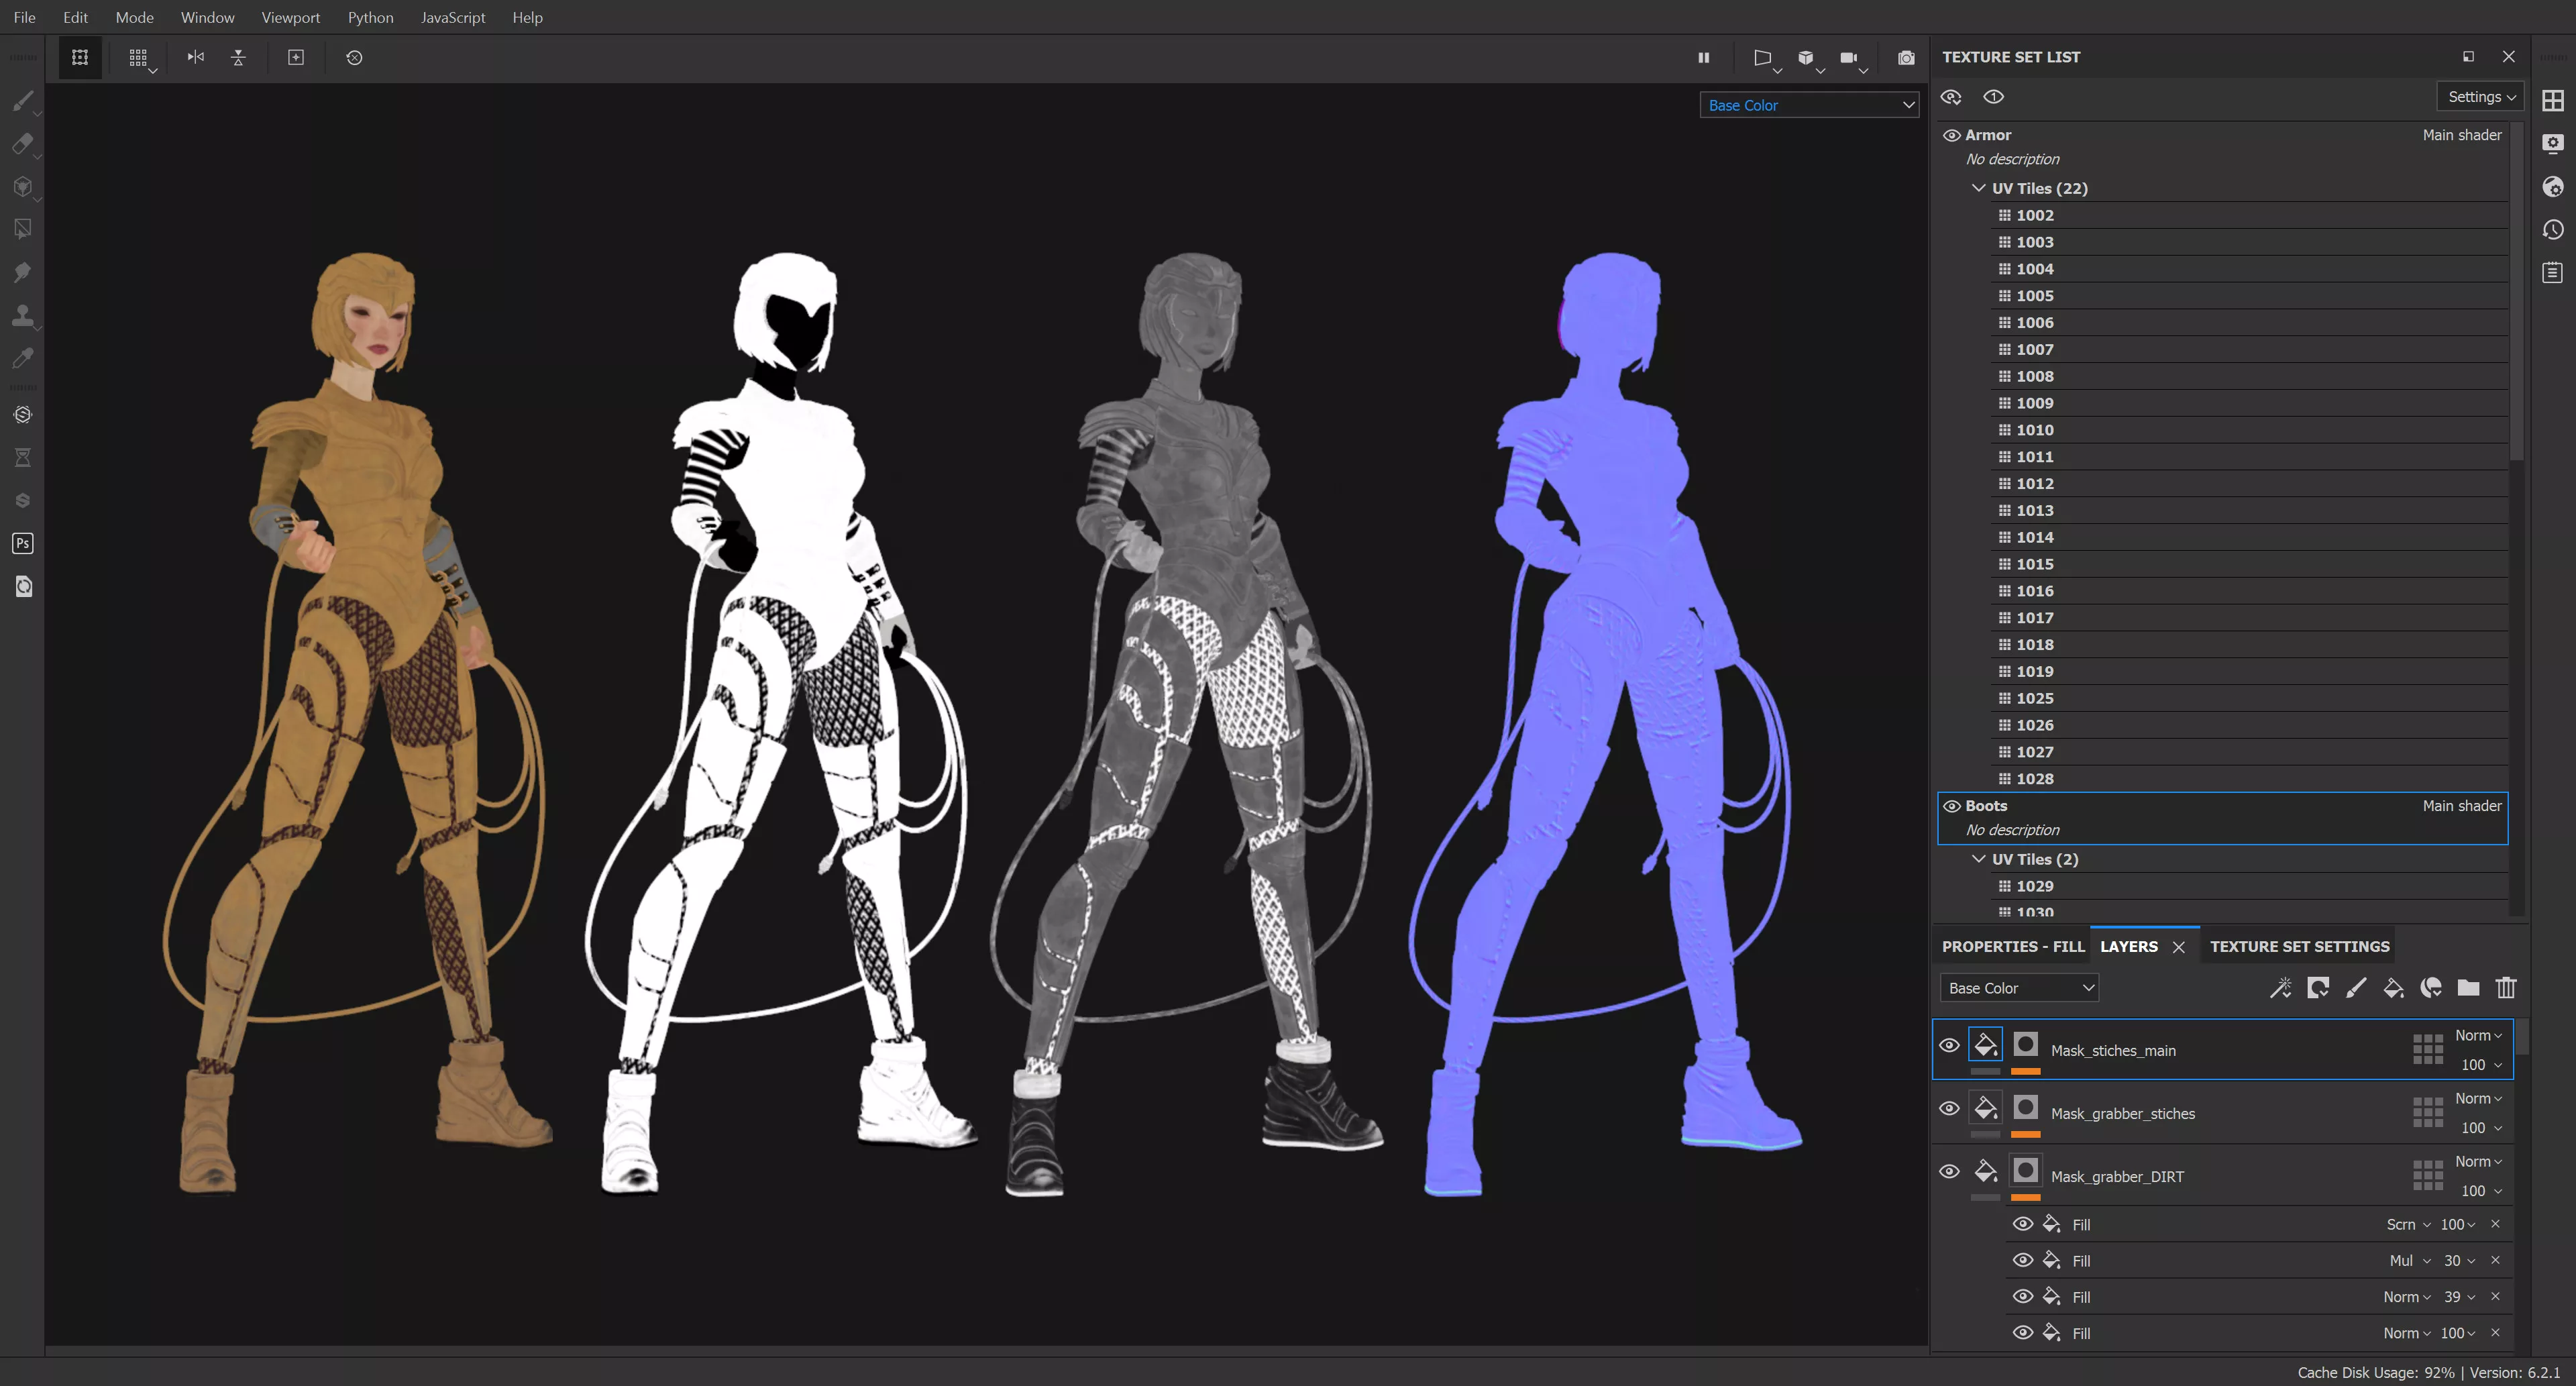The height and width of the screenshot is (1386, 2576).
Task: Select the Paint brush tool
Action: point(22,101)
